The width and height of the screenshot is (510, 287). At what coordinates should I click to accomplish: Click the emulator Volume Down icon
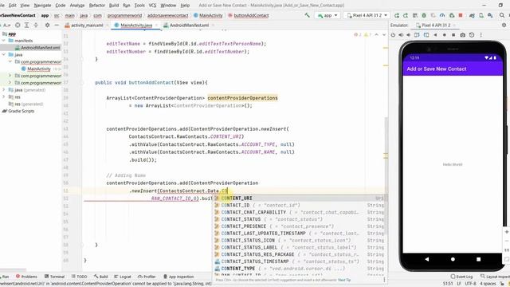409,35
